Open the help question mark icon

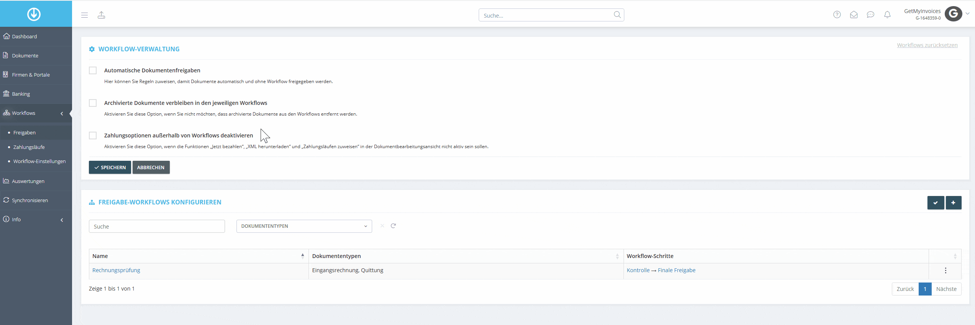pos(837,15)
